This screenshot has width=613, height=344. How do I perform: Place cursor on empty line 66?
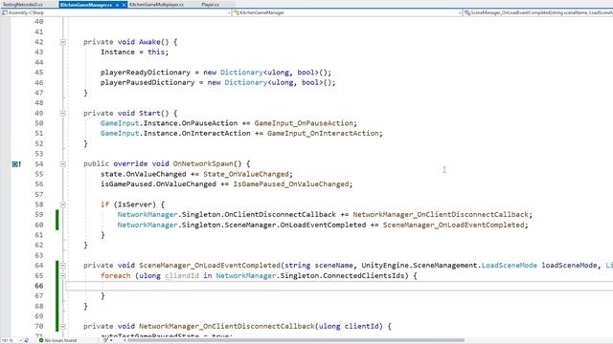pos(339,286)
